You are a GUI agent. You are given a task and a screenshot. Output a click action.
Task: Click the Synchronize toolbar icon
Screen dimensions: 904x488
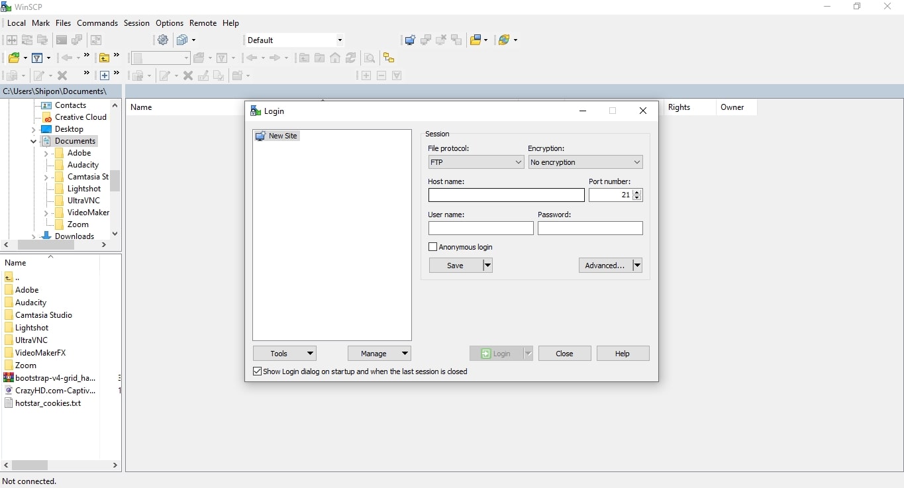pos(27,40)
